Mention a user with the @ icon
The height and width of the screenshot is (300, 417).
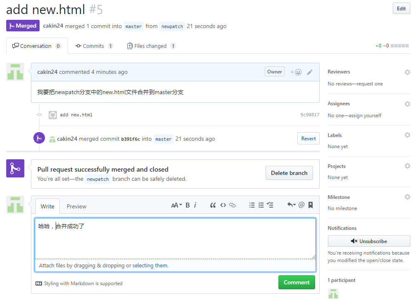click(x=302, y=205)
